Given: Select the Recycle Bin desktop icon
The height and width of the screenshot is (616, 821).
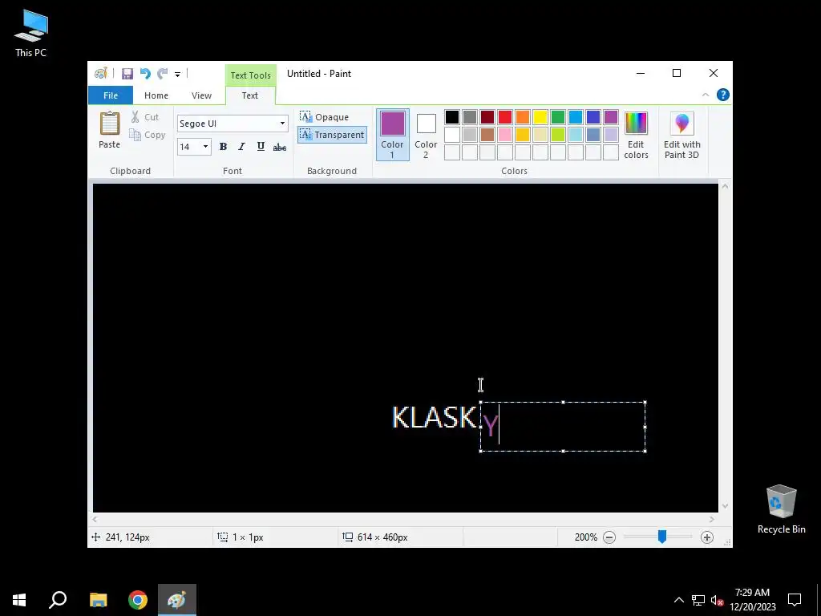Looking at the screenshot, I should [x=781, y=509].
